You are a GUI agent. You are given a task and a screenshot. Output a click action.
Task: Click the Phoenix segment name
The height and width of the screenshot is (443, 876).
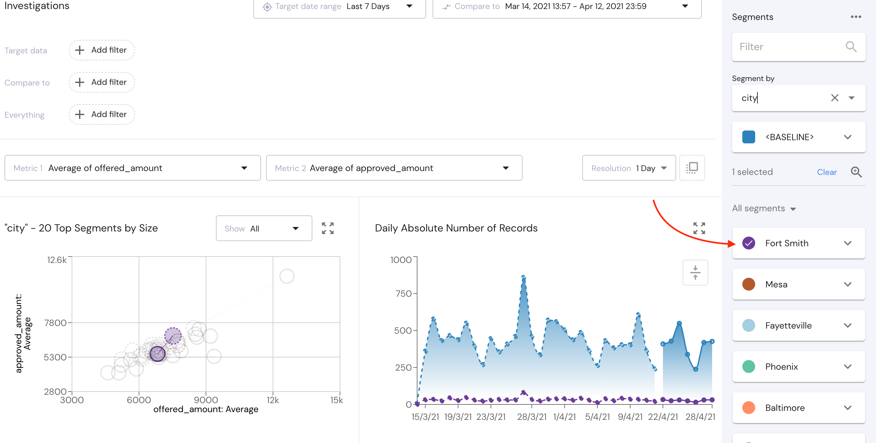click(781, 367)
